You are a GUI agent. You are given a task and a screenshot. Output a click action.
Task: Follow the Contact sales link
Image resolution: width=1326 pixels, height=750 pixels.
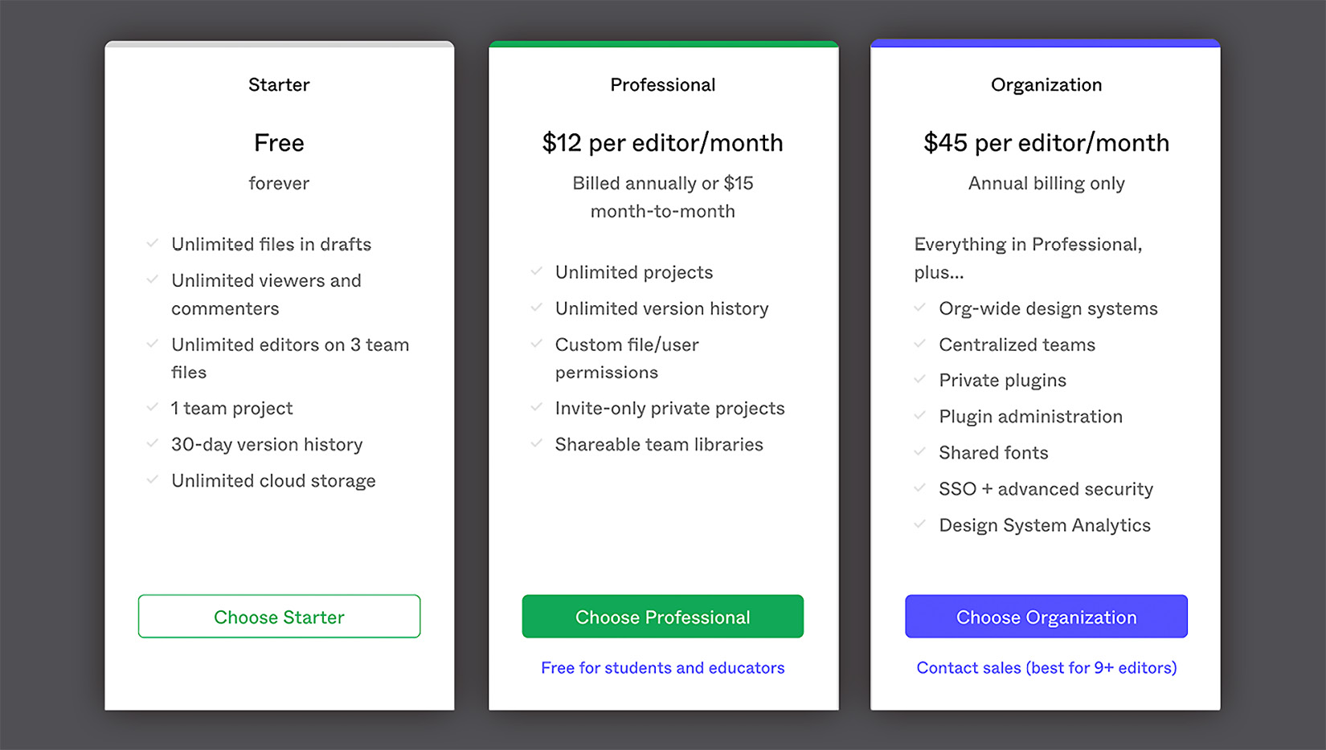[1046, 668]
